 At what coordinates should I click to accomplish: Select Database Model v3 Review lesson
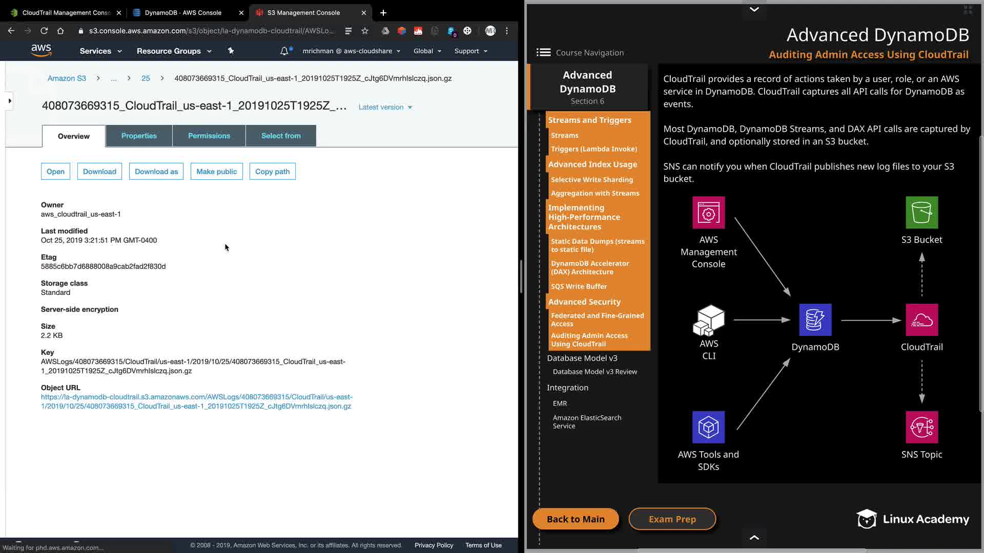[x=594, y=372]
